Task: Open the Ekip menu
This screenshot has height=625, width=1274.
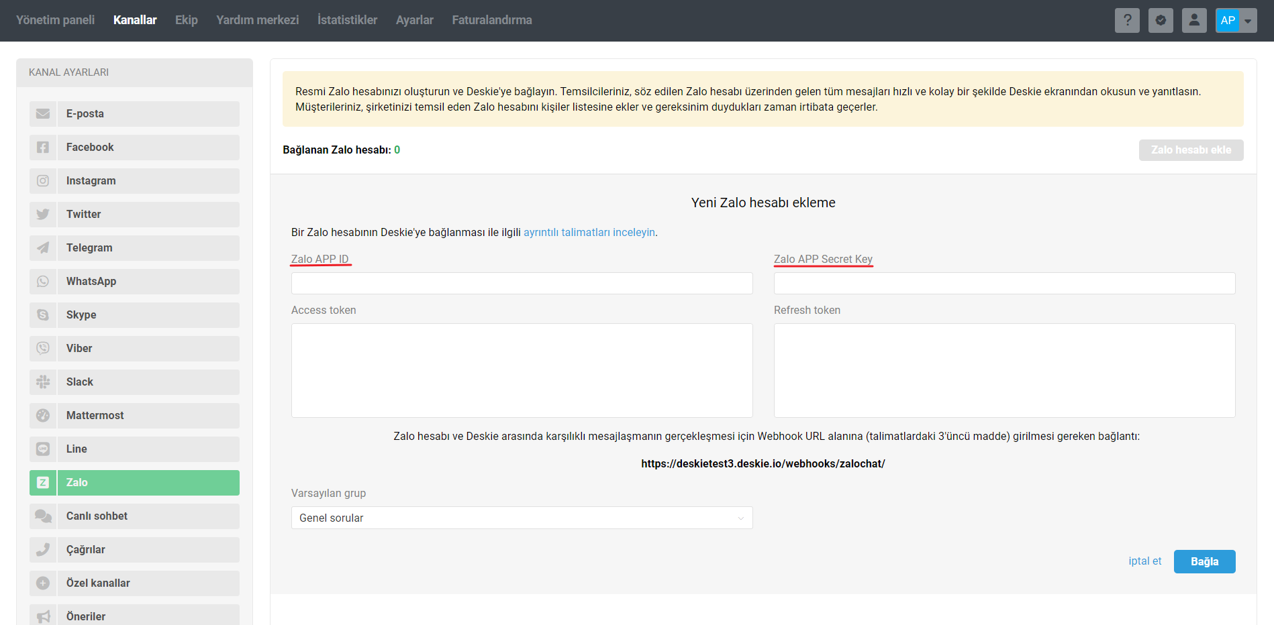Action: [187, 20]
